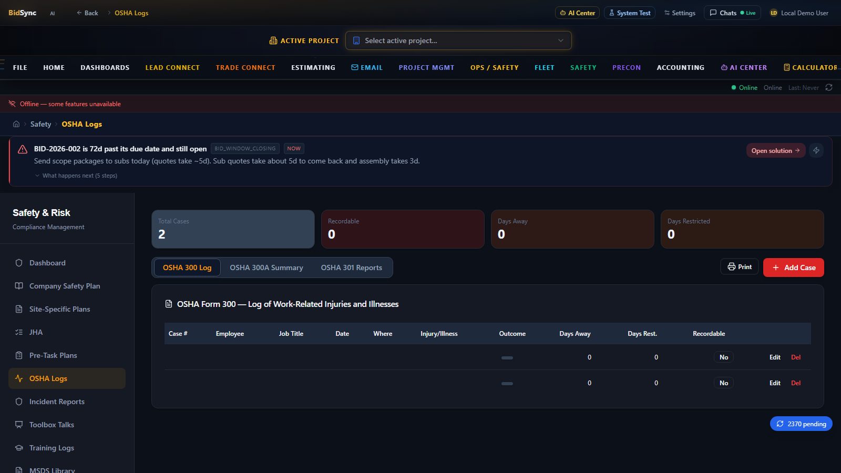Open the LEAD CONNECT menu
The height and width of the screenshot is (473, 841).
[x=172, y=67]
